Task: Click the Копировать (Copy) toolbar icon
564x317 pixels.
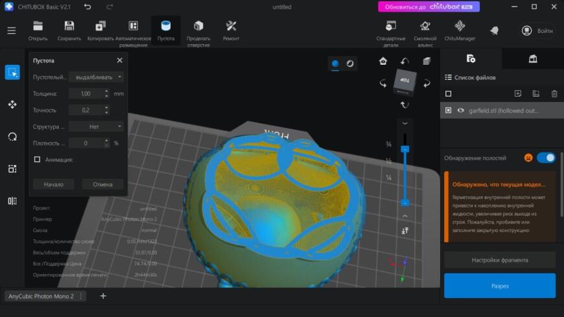Action: (x=100, y=30)
